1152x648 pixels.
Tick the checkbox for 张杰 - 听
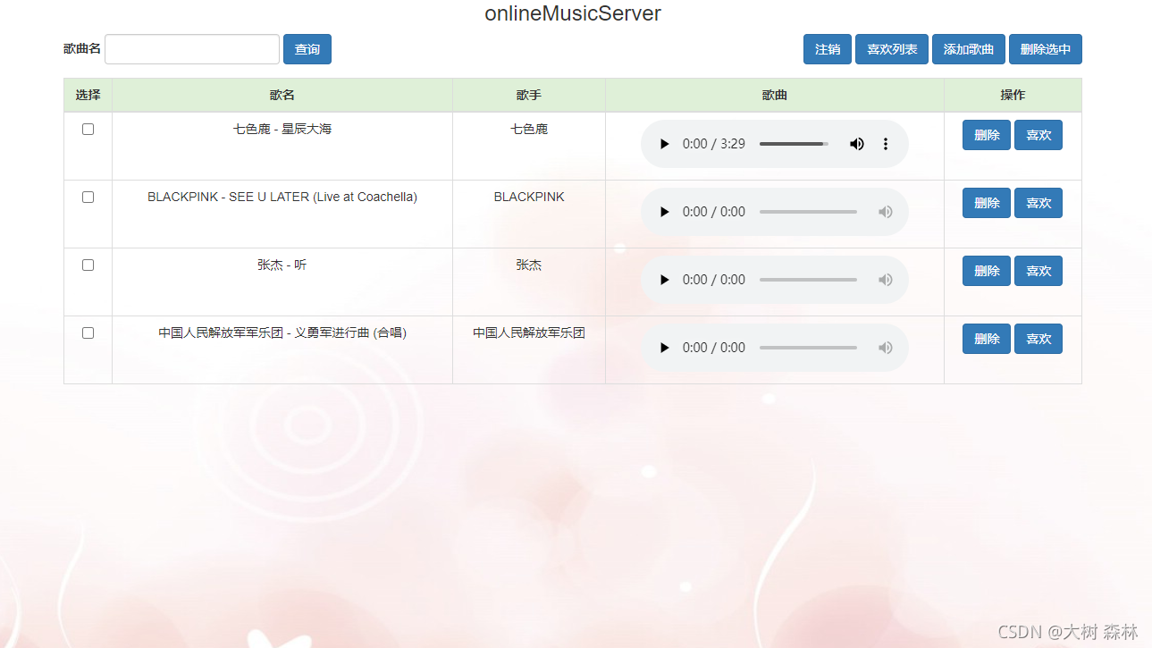(88, 265)
